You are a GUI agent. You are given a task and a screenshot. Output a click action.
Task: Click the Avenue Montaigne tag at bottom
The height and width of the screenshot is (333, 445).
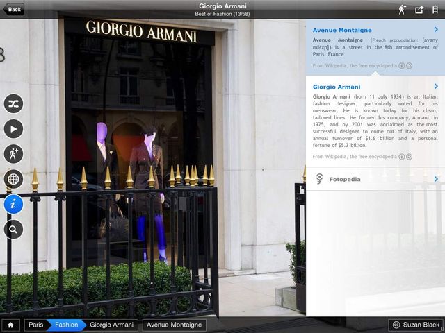tap(174, 325)
